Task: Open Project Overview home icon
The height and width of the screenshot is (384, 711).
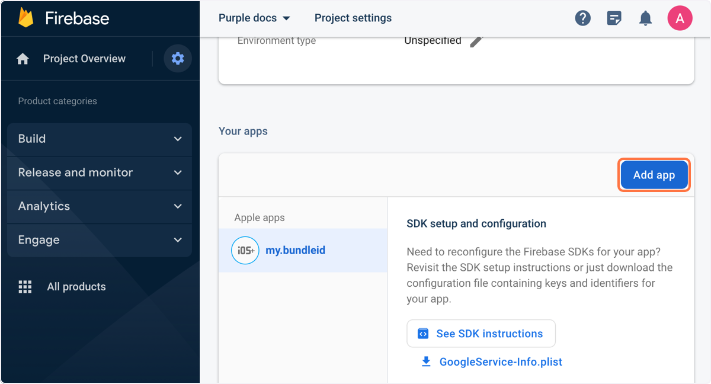Action: (23, 59)
